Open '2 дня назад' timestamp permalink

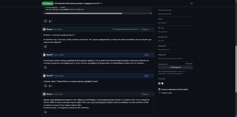pos(57,29)
